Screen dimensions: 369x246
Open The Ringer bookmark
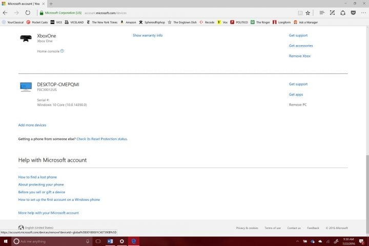point(260,23)
